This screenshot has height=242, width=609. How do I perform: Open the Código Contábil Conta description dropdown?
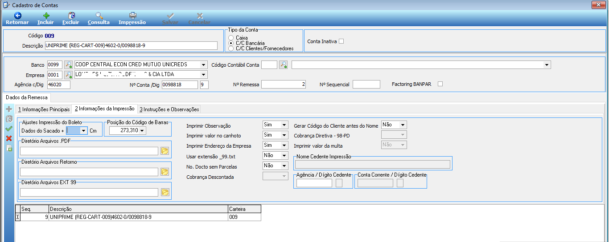tap(547, 65)
